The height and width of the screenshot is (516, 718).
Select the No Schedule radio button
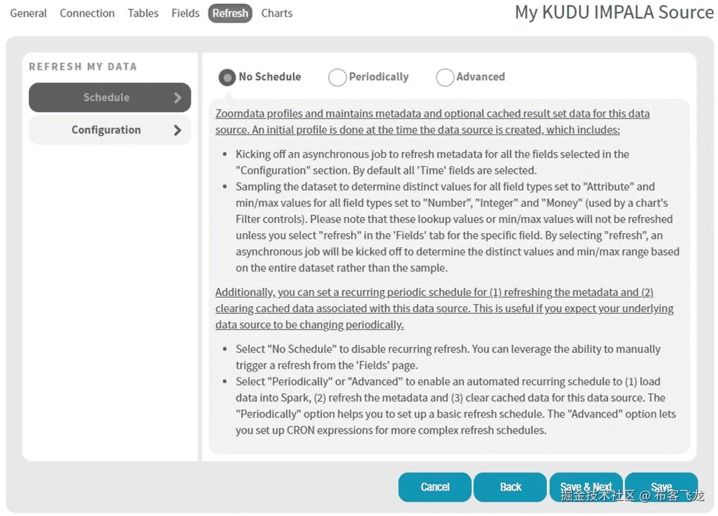click(227, 78)
